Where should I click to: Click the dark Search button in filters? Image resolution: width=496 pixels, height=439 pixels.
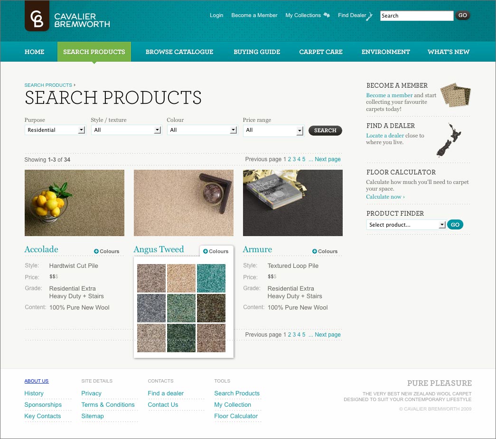[325, 130]
